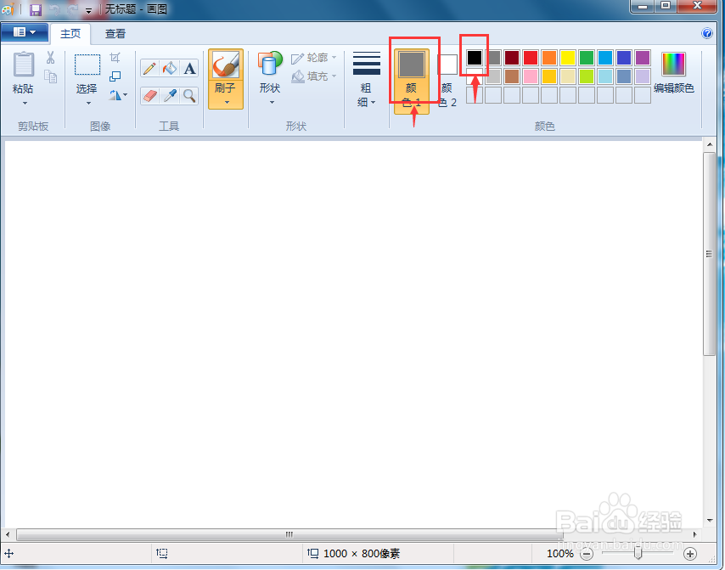
Task: Expand the Rotate dropdown arrow
Action: coord(126,95)
